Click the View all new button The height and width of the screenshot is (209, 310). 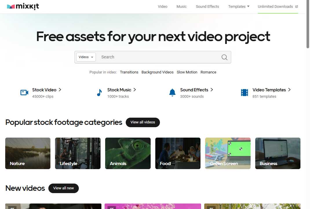[x=63, y=188]
